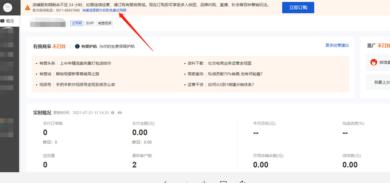Open article 手把手教你视频号变现到底怎么做
The image size is (390, 183).
pyautogui.click(x=86, y=85)
